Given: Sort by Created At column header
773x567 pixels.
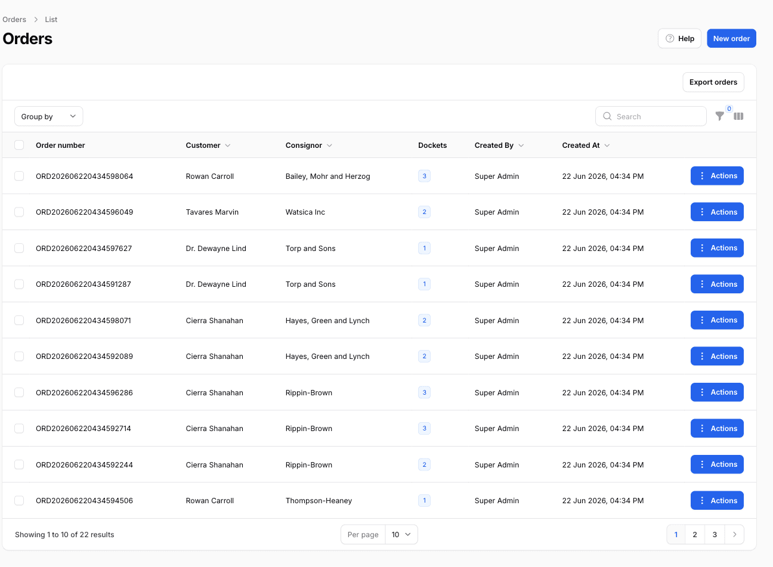Looking at the screenshot, I should pyautogui.click(x=586, y=145).
